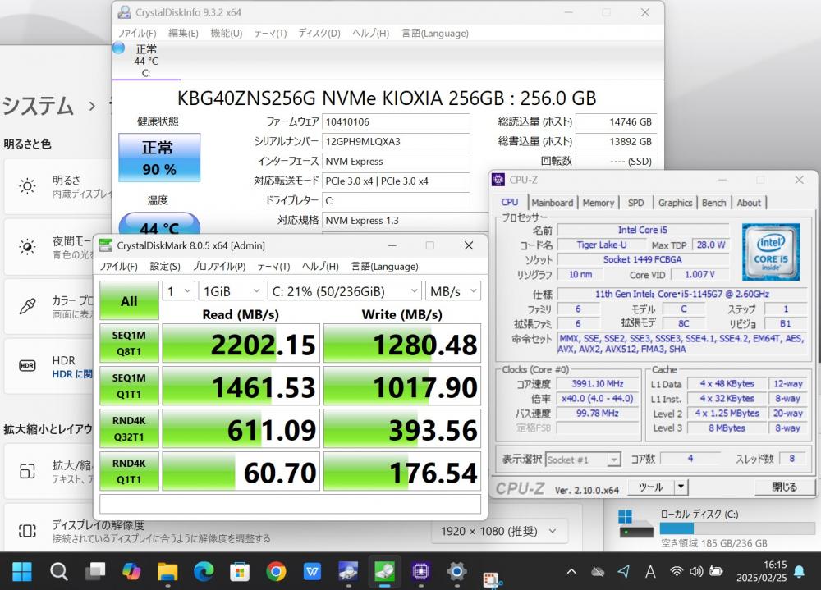Image resolution: width=821 pixels, height=590 pixels.
Task: Switch to About tab in CPU-Z
Action: 749,203
